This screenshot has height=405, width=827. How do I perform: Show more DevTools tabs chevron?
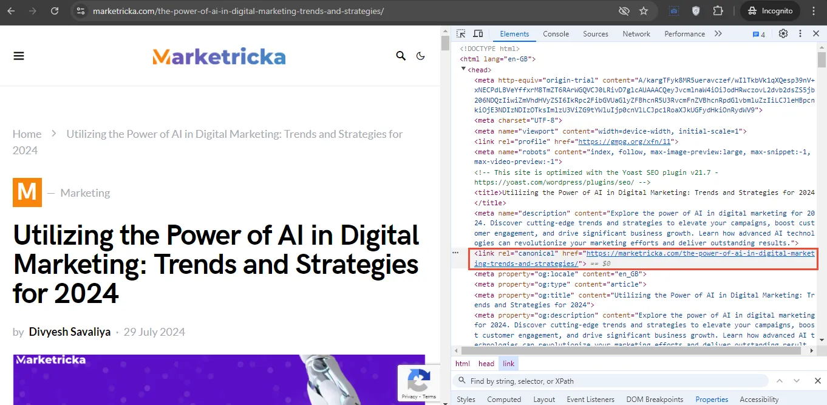tap(718, 34)
